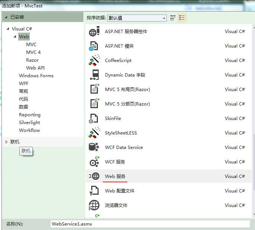The width and height of the screenshot is (255, 230).
Task: Select the Silverlight category
Action: pyautogui.click(x=29, y=122)
